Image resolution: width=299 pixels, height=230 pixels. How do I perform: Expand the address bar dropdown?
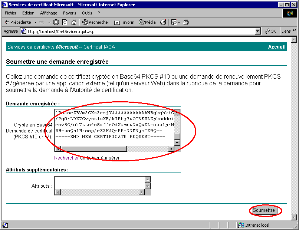pos(257,31)
